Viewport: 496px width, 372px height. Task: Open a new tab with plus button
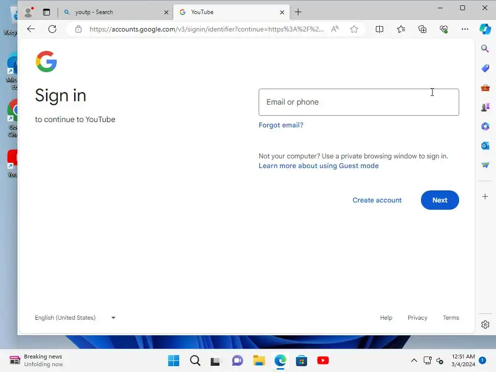point(298,12)
